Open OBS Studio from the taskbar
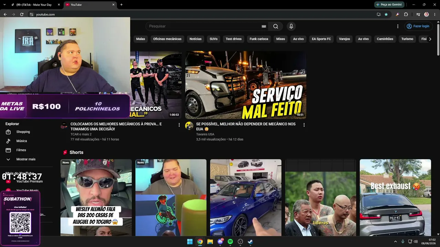Viewport: 440px width, 247px height. click(240, 242)
